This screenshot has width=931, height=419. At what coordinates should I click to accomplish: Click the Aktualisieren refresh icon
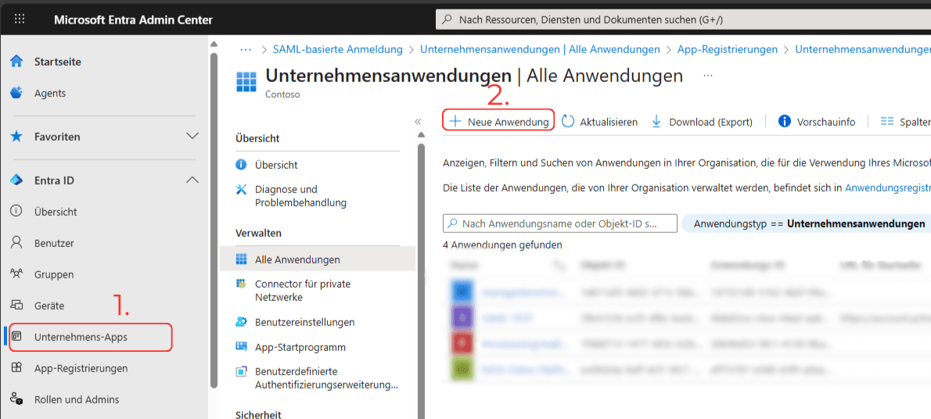[568, 121]
